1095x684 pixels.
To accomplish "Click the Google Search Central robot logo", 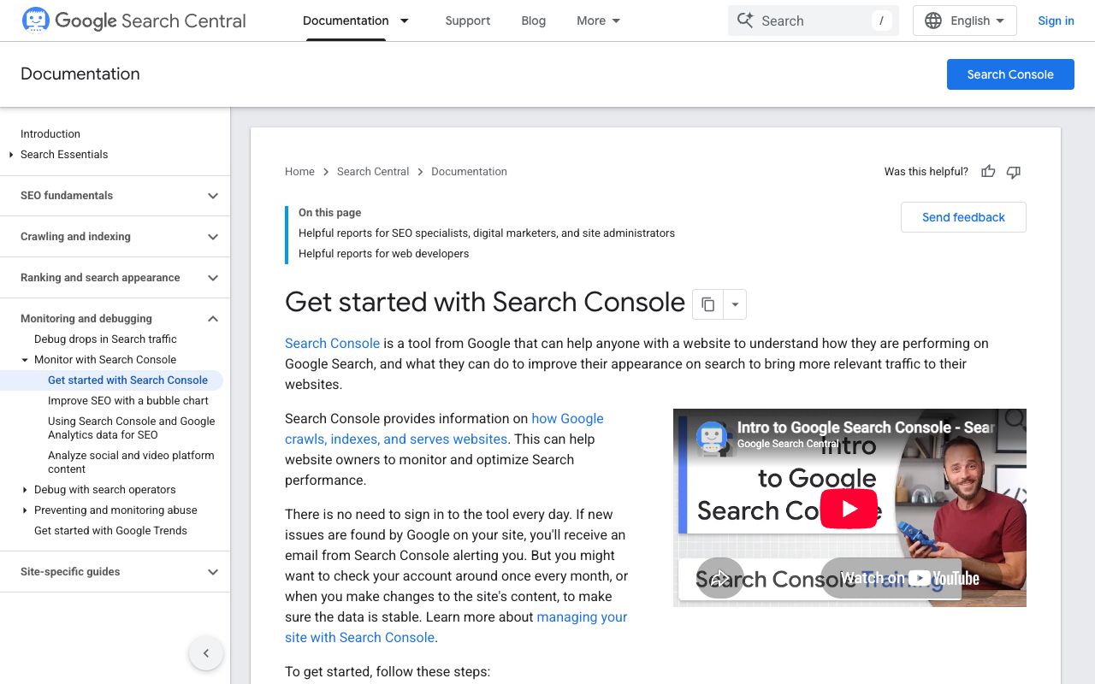I will pos(36,20).
